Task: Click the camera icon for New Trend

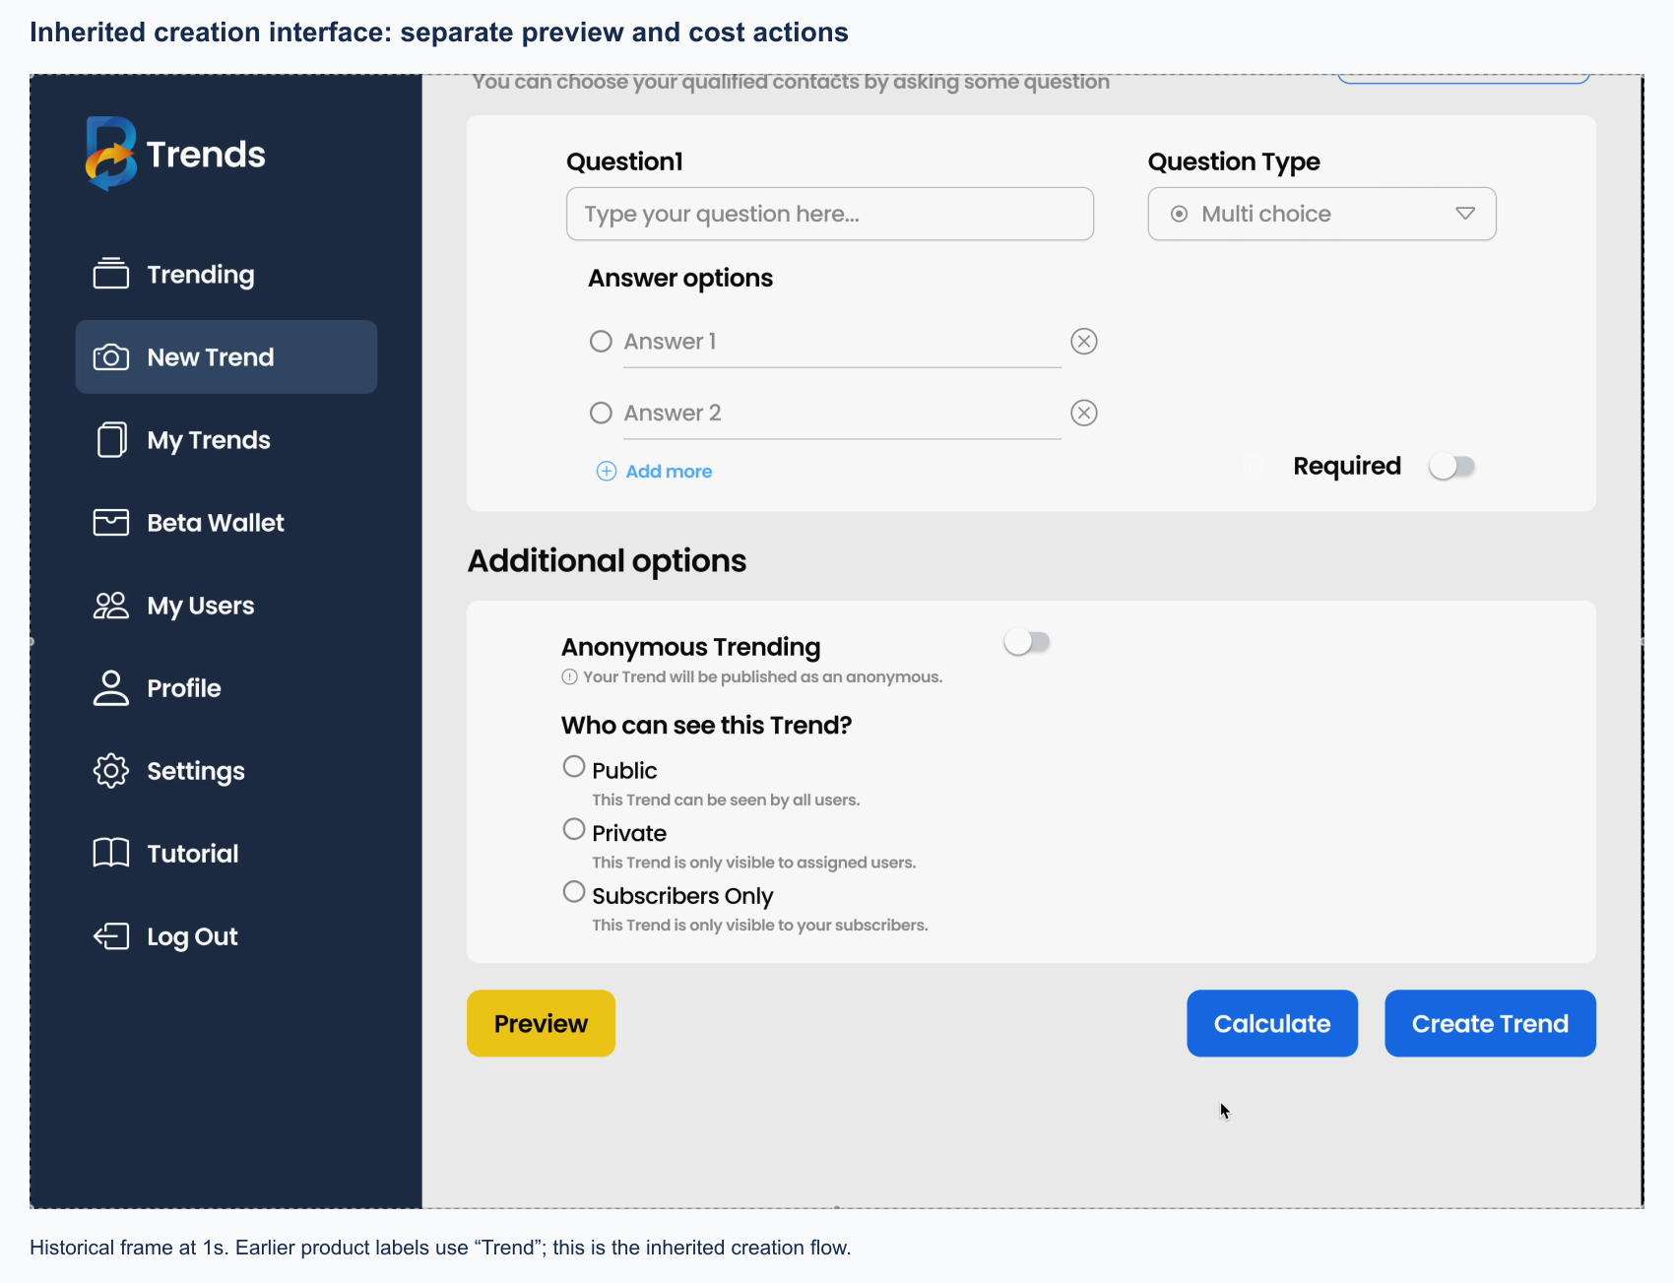Action: click(x=111, y=356)
